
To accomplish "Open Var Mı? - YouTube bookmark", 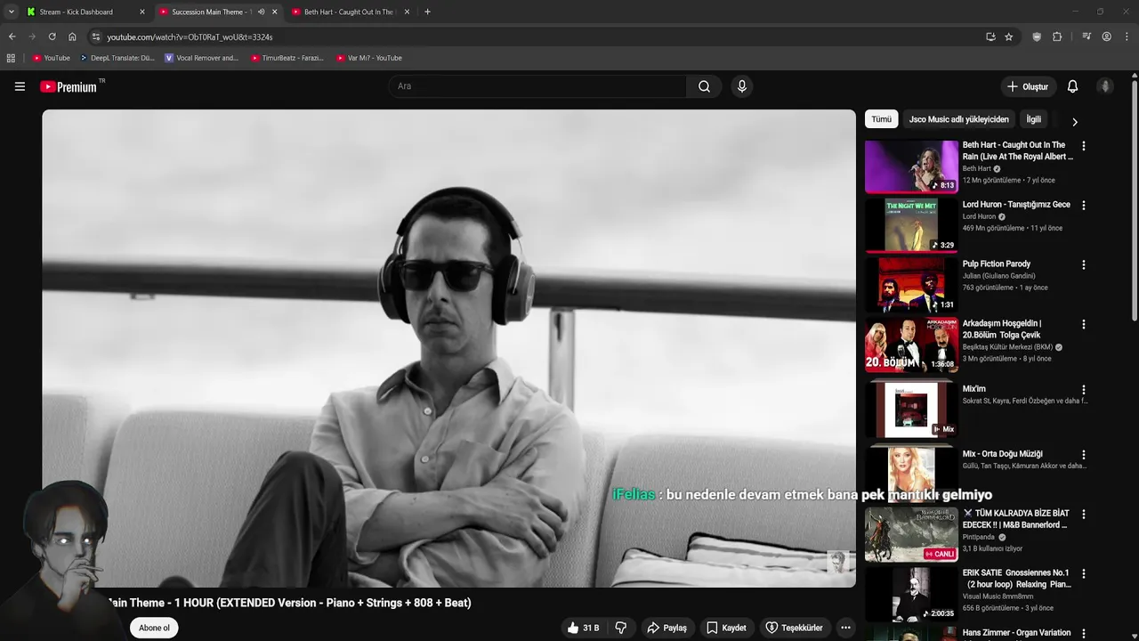I will pyautogui.click(x=368, y=58).
